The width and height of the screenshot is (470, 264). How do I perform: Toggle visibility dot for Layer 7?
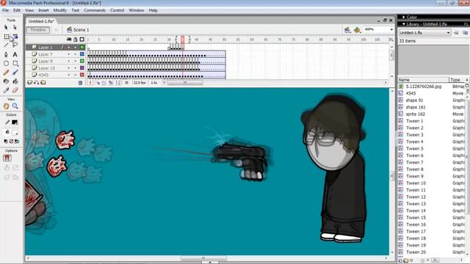[69, 54]
